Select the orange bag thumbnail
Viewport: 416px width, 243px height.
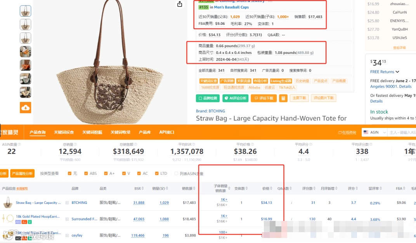click(x=26, y=65)
